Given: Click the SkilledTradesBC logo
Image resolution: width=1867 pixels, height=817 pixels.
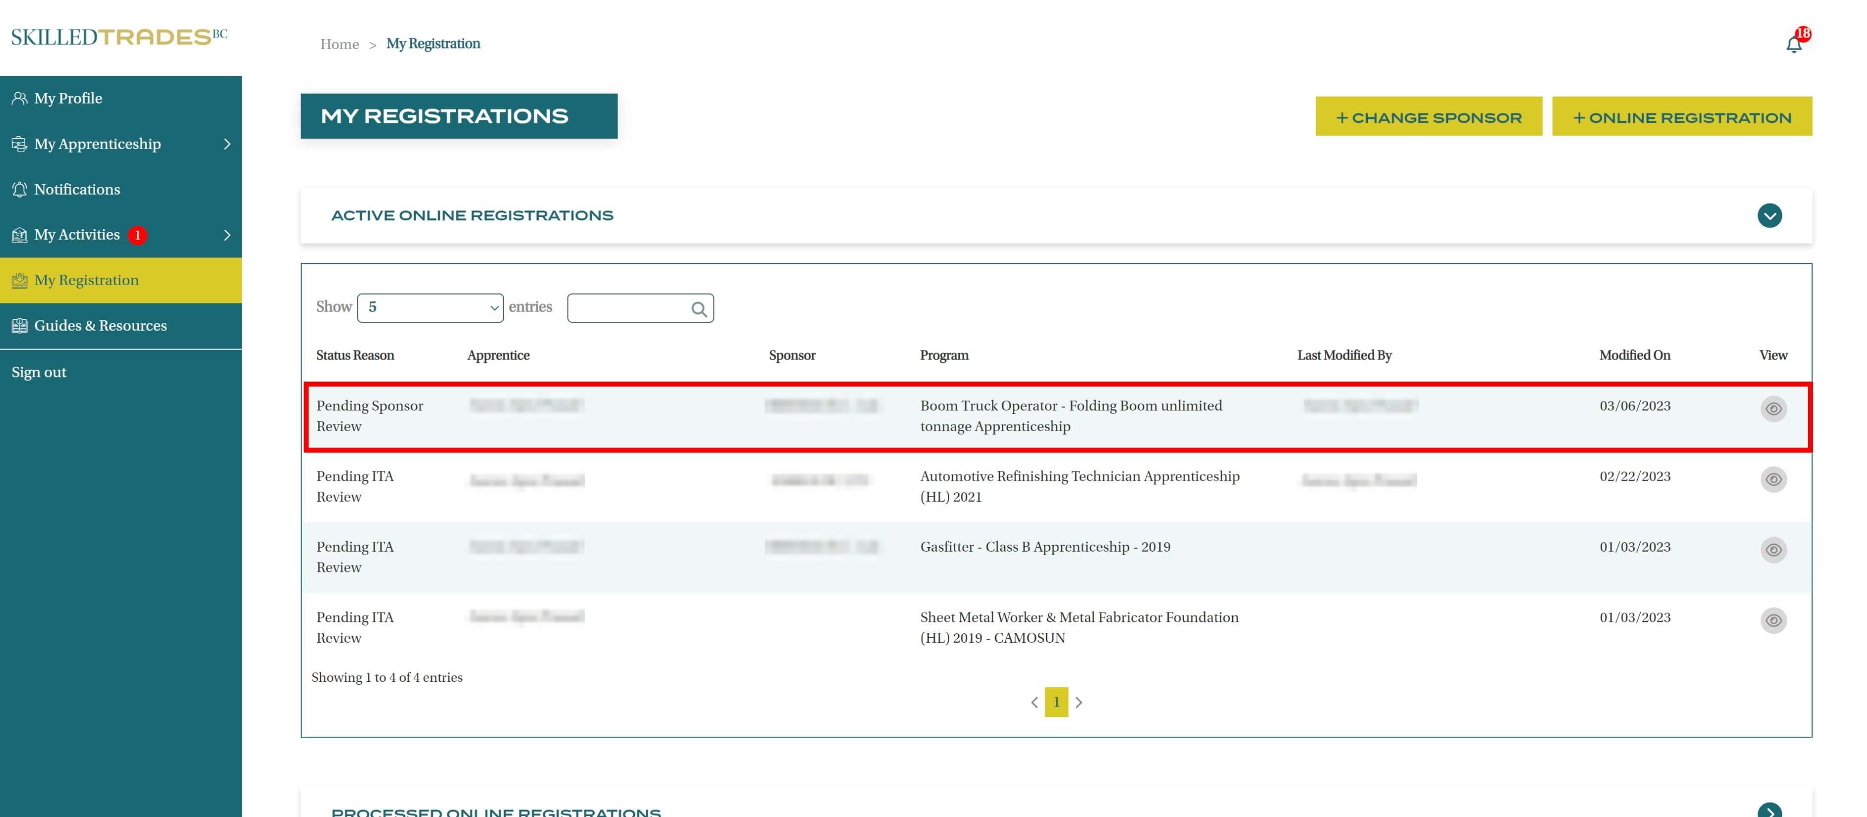Looking at the screenshot, I should (119, 37).
